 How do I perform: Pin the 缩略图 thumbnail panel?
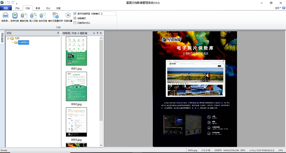98,33
